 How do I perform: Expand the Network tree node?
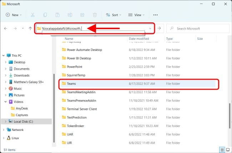click(4, 130)
